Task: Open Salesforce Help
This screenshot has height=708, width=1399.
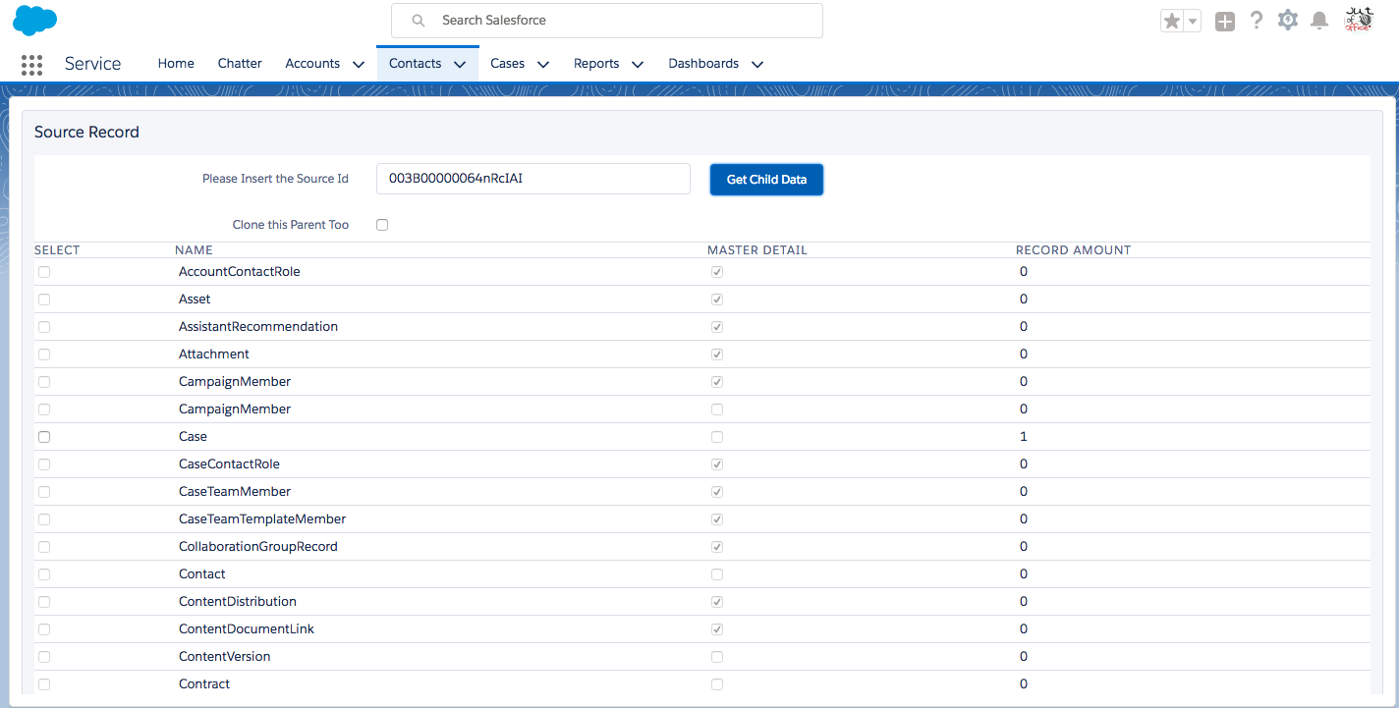Action: [x=1257, y=20]
